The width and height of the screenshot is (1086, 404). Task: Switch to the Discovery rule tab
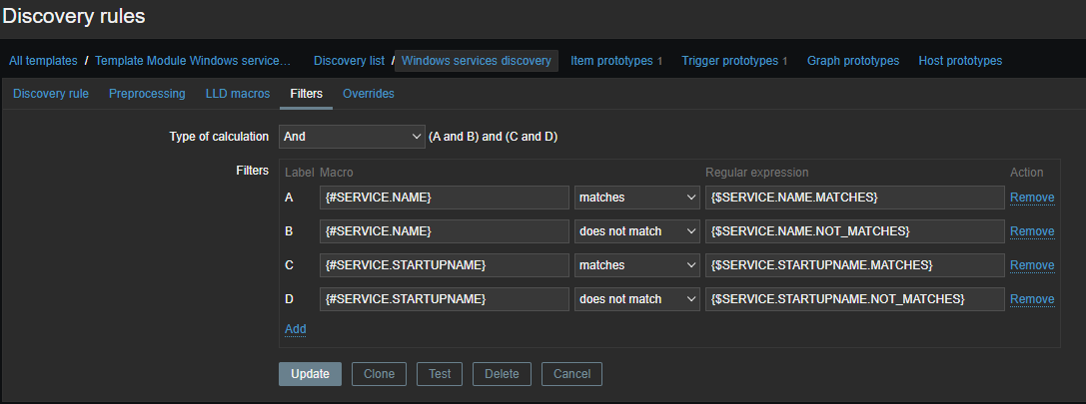[51, 94]
